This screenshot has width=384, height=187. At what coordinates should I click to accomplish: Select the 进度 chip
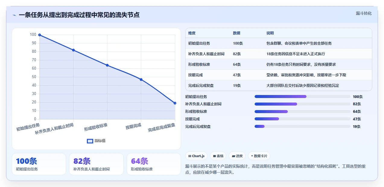(x=237, y=156)
